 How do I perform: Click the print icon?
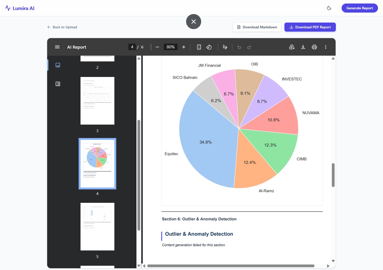314,47
